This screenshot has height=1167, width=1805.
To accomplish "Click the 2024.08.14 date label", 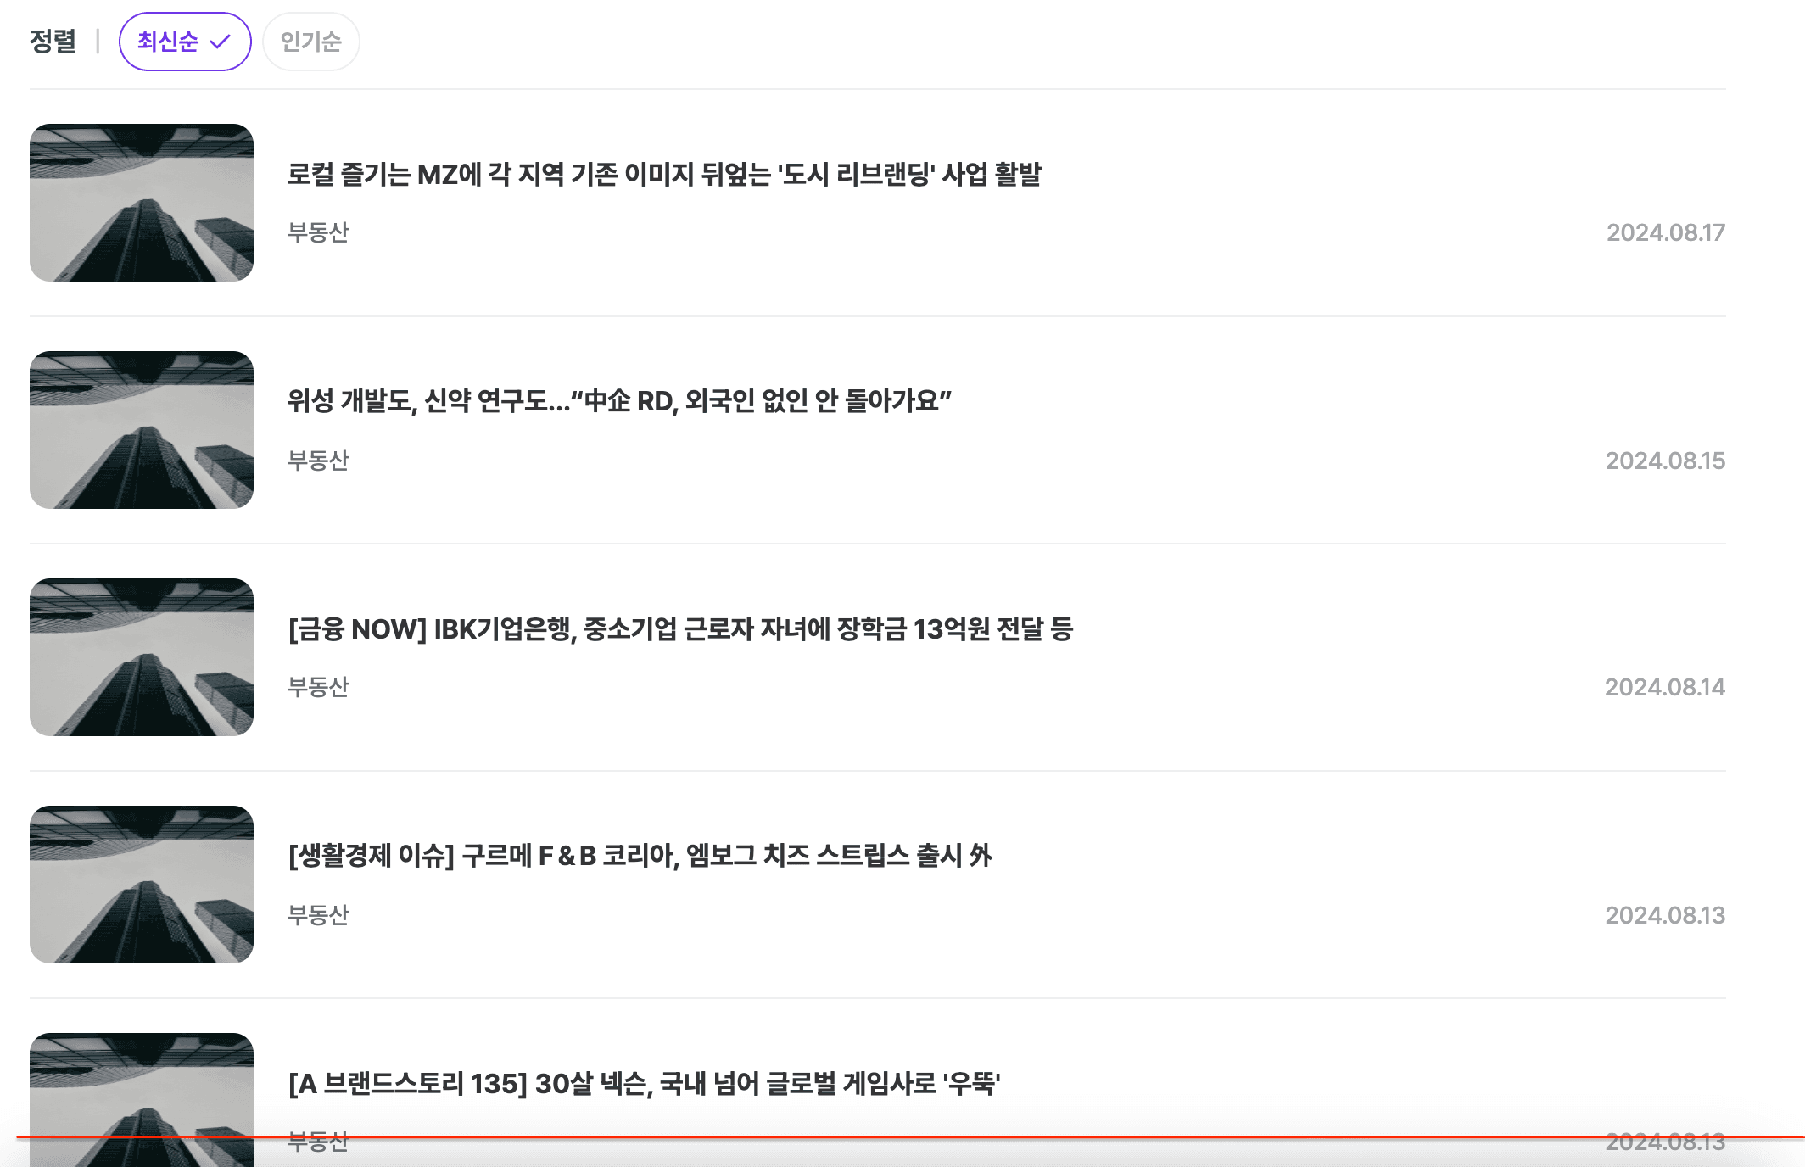I will (x=1665, y=687).
